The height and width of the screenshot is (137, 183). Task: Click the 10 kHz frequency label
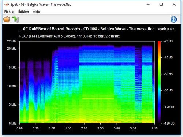pyautogui.click(x=12, y=86)
